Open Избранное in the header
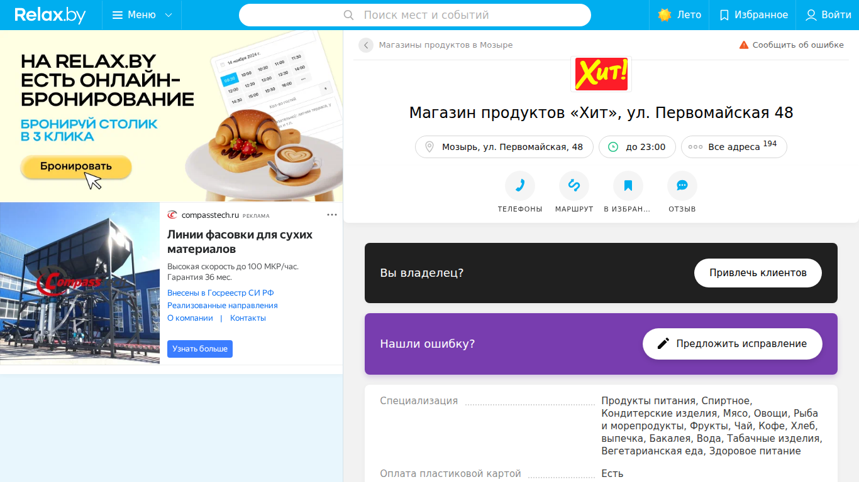 753,15
